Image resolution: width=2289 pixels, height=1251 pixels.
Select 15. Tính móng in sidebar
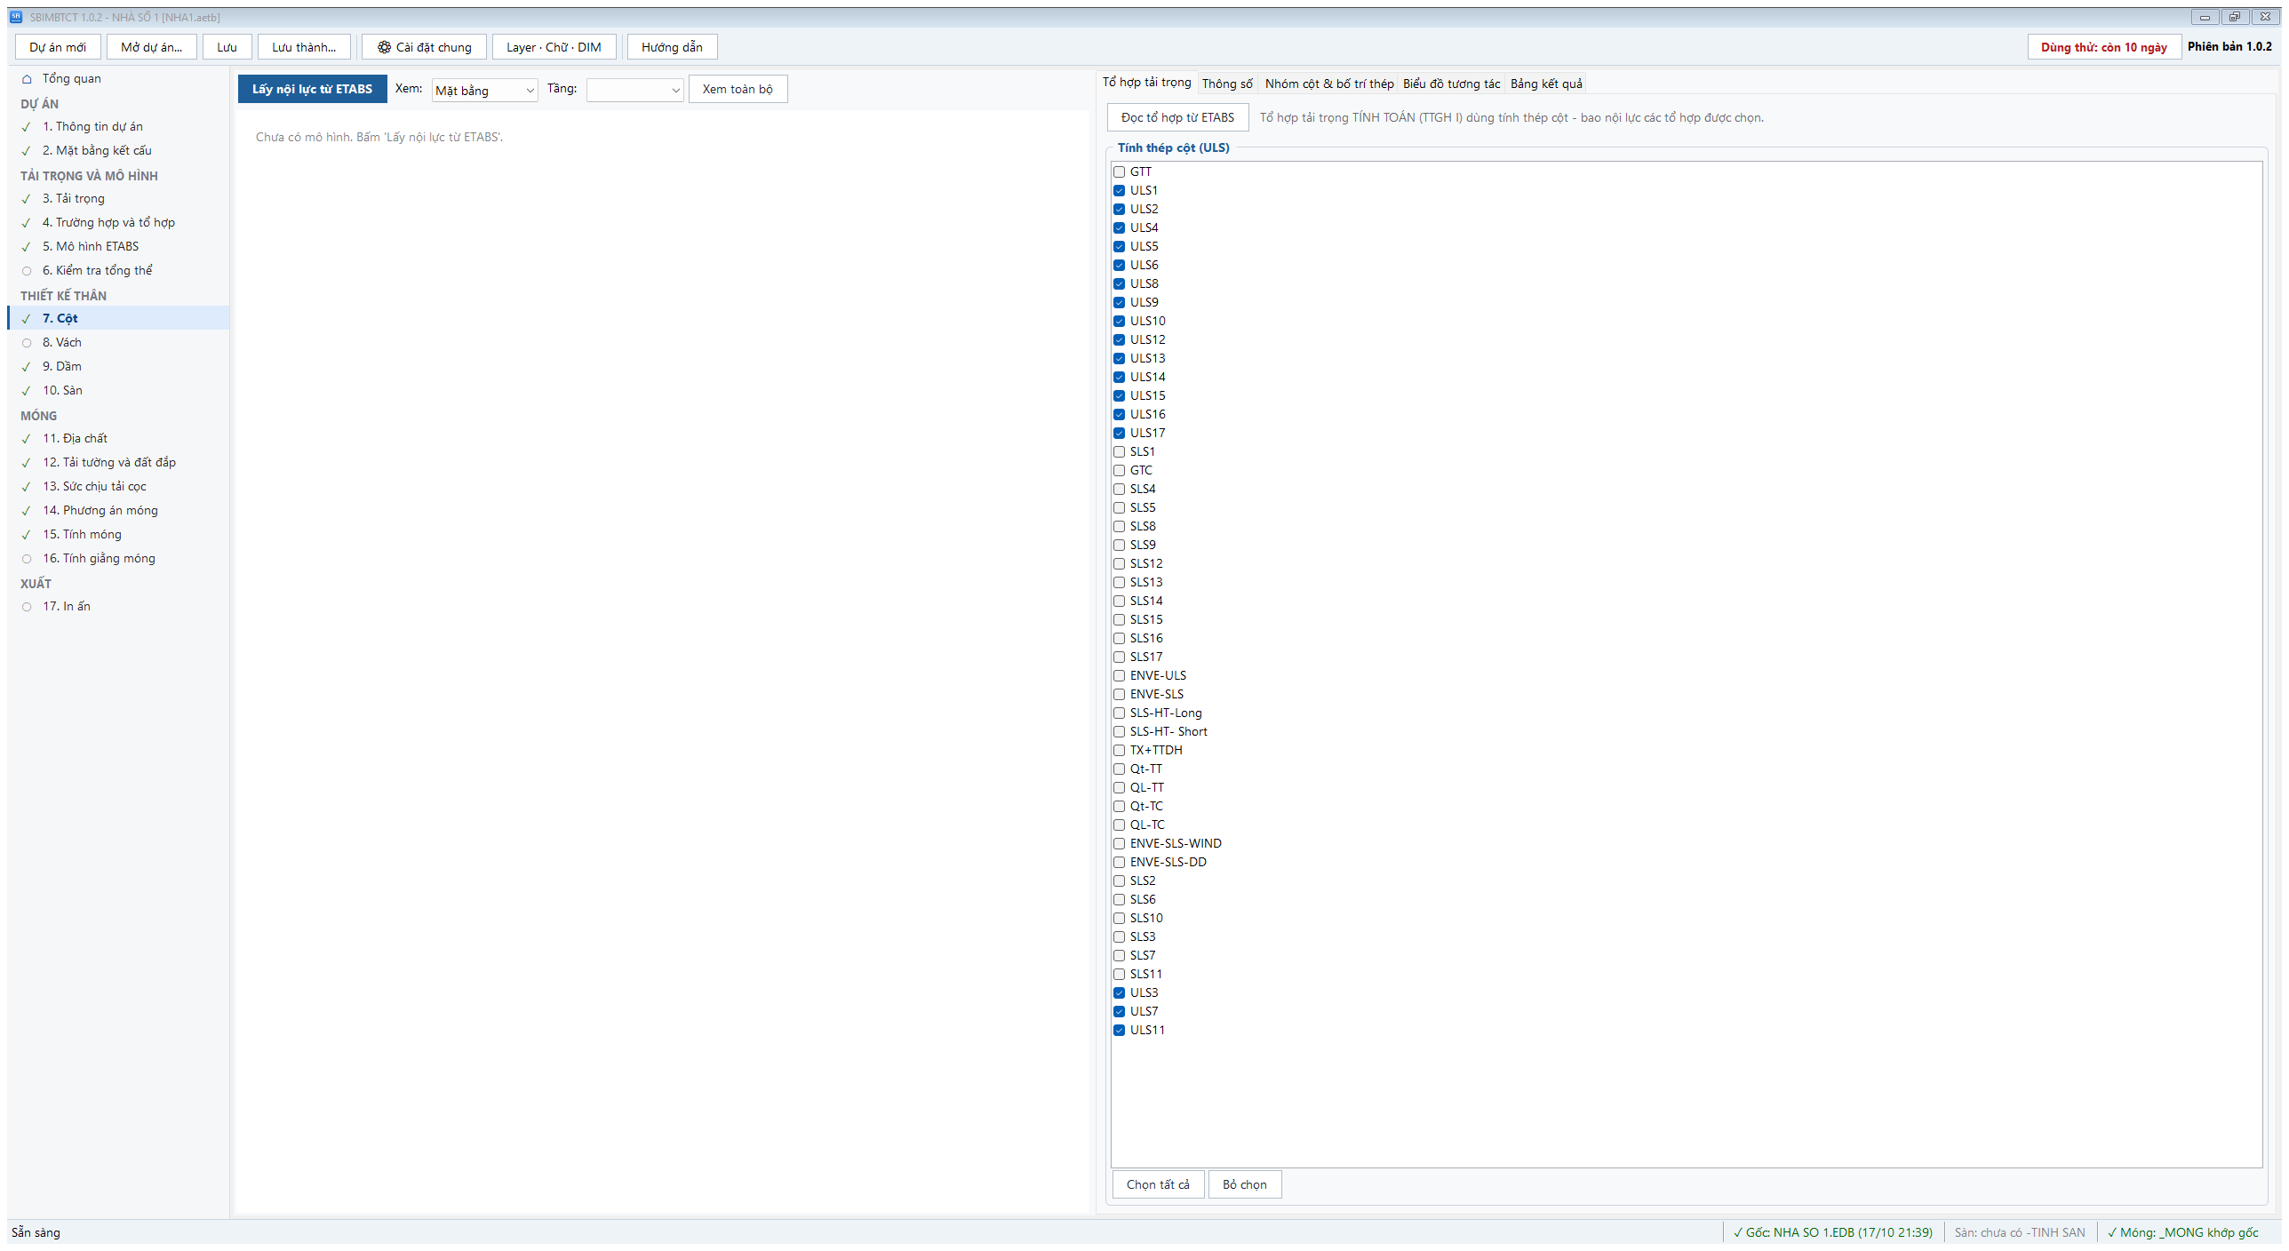(118, 535)
